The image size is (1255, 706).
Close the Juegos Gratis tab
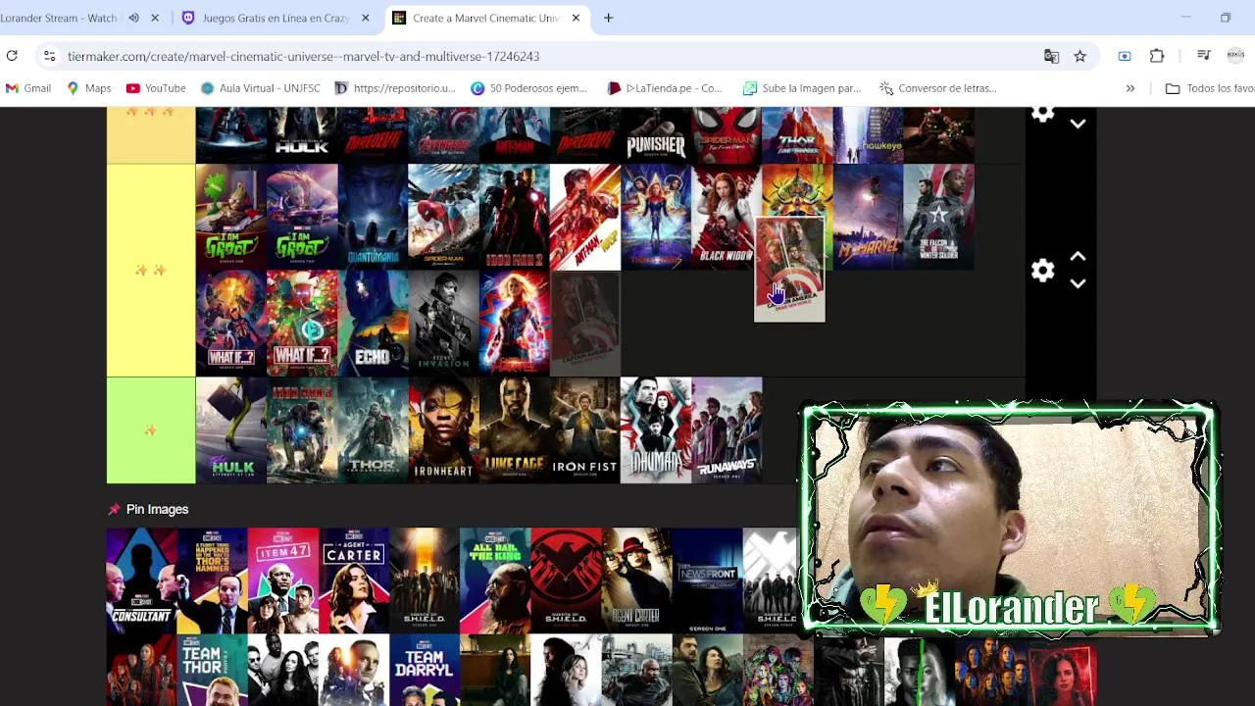point(366,18)
